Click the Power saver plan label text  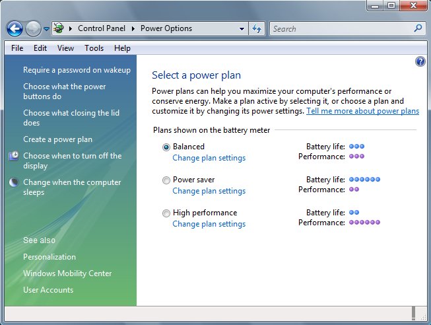pyautogui.click(x=194, y=180)
